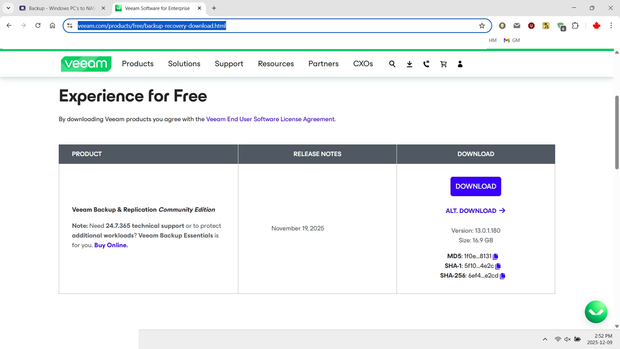Show hidden system tray icons
Screen dimensions: 620x349
[545, 339]
